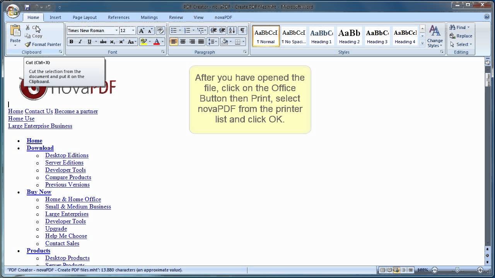Click the Save icon in Quick Access Toolbar
495x278 pixels.
pyautogui.click(x=27, y=7)
